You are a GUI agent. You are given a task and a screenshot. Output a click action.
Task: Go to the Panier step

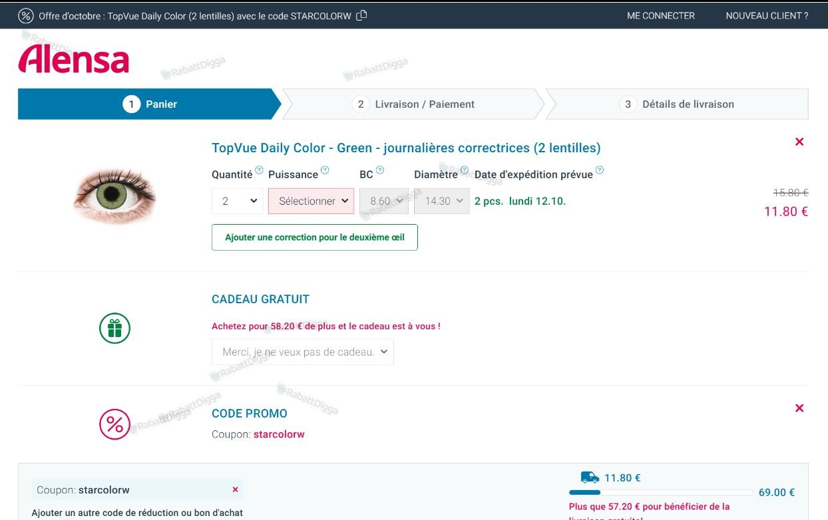(150, 104)
